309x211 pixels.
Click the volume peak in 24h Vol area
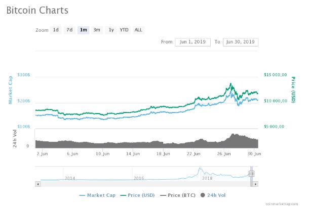coord(233,135)
